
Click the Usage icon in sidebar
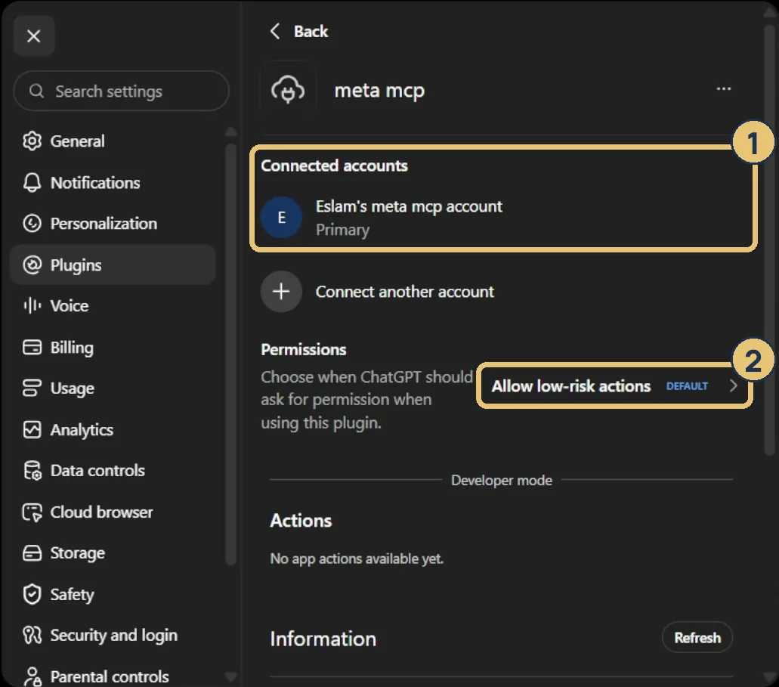(32, 388)
